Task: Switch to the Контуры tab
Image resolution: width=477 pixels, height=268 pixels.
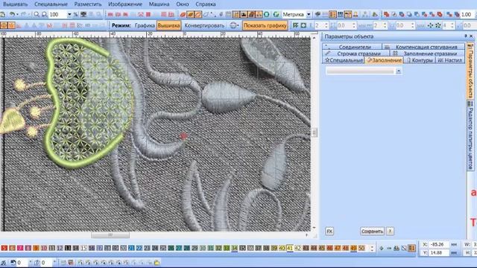Action: pyautogui.click(x=420, y=60)
